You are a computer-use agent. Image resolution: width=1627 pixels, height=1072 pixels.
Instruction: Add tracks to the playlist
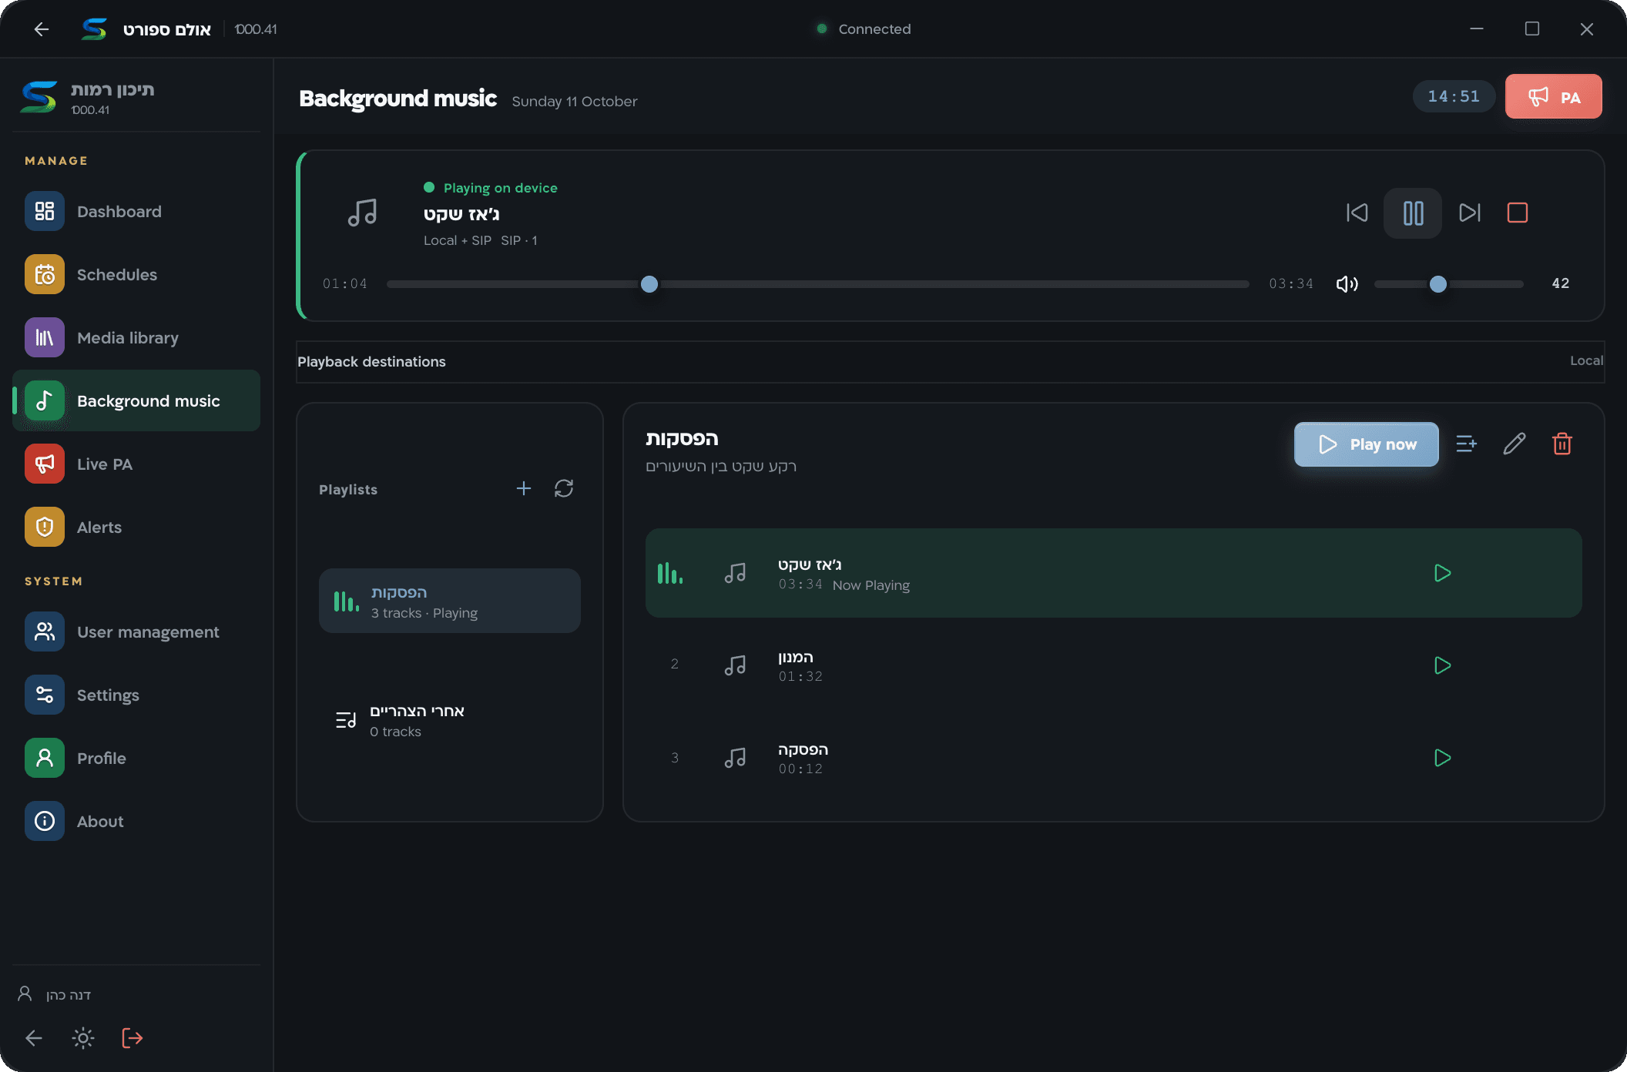(1467, 444)
